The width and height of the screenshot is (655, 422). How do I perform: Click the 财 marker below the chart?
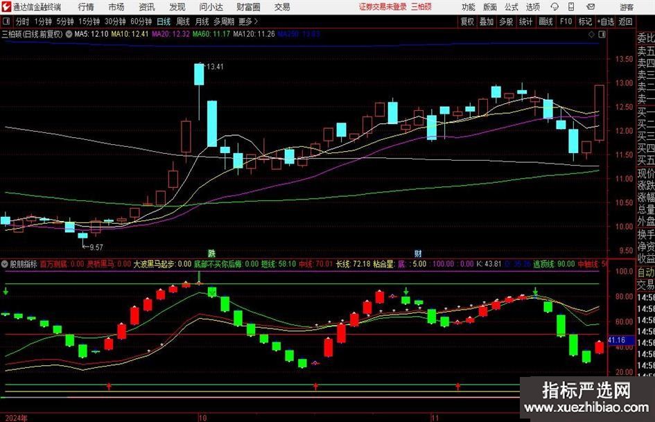418,253
